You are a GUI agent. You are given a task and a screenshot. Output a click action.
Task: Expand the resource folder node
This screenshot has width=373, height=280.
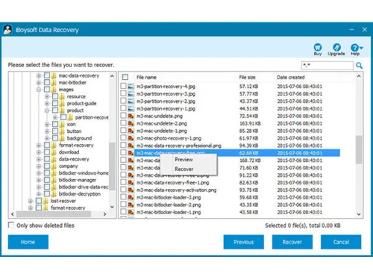(47, 96)
